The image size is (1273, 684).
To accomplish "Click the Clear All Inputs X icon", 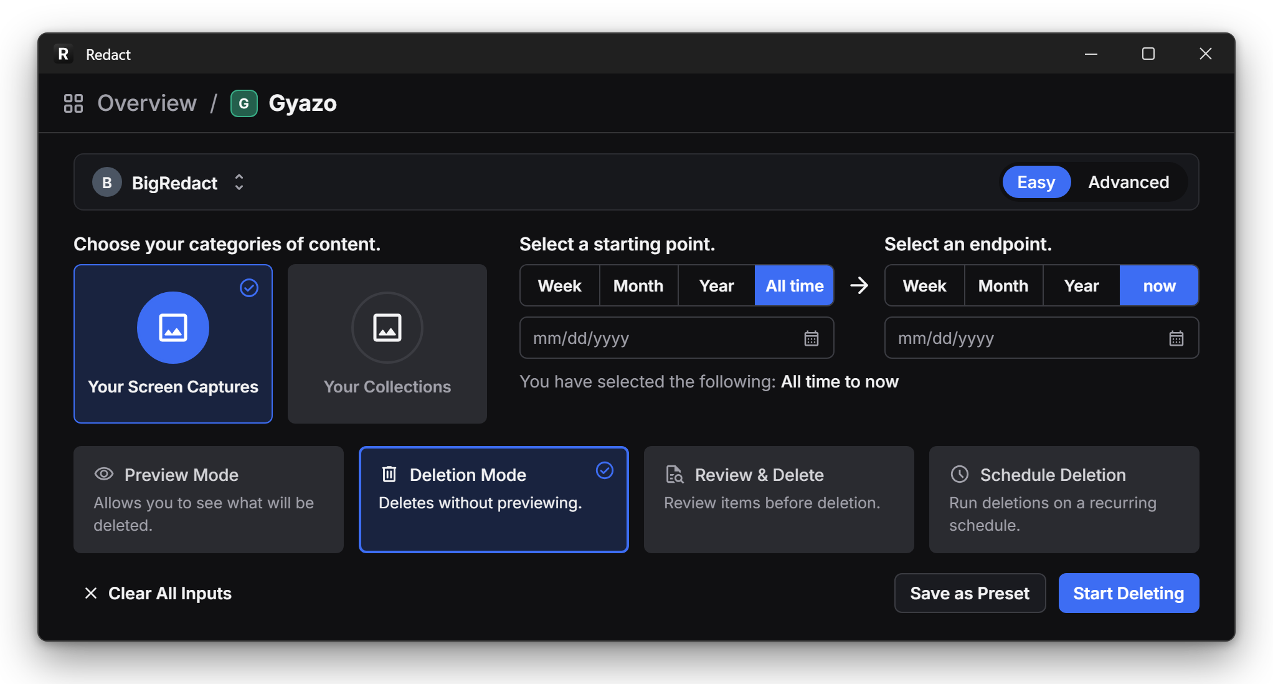I will tap(91, 593).
